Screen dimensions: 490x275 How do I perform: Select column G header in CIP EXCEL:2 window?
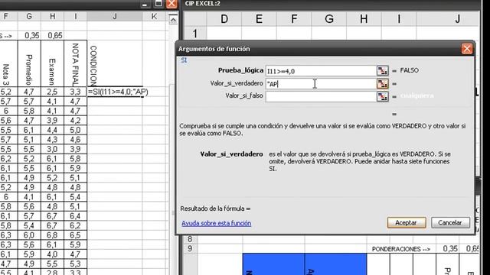[x=328, y=19]
